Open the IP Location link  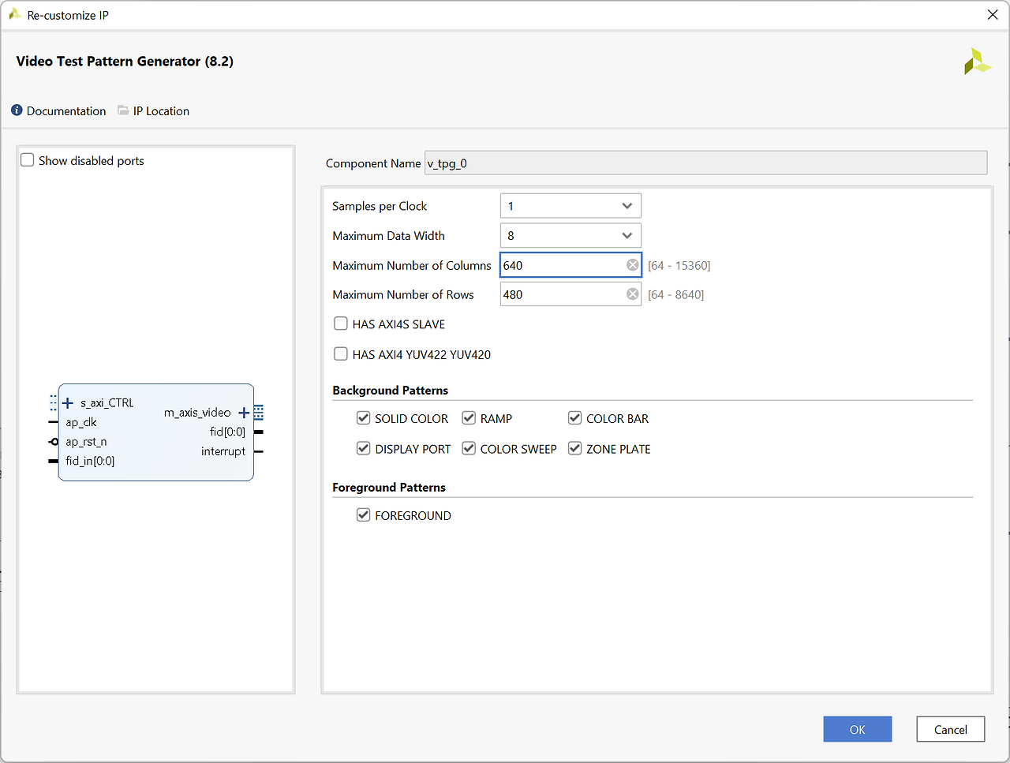coord(161,111)
